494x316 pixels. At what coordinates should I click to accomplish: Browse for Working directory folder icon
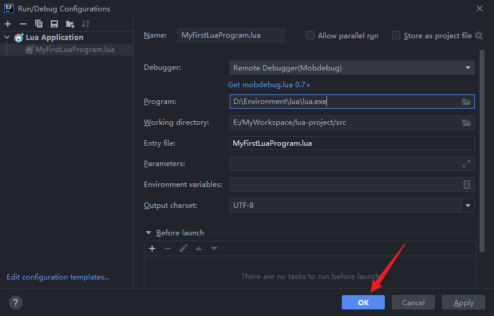pos(467,122)
